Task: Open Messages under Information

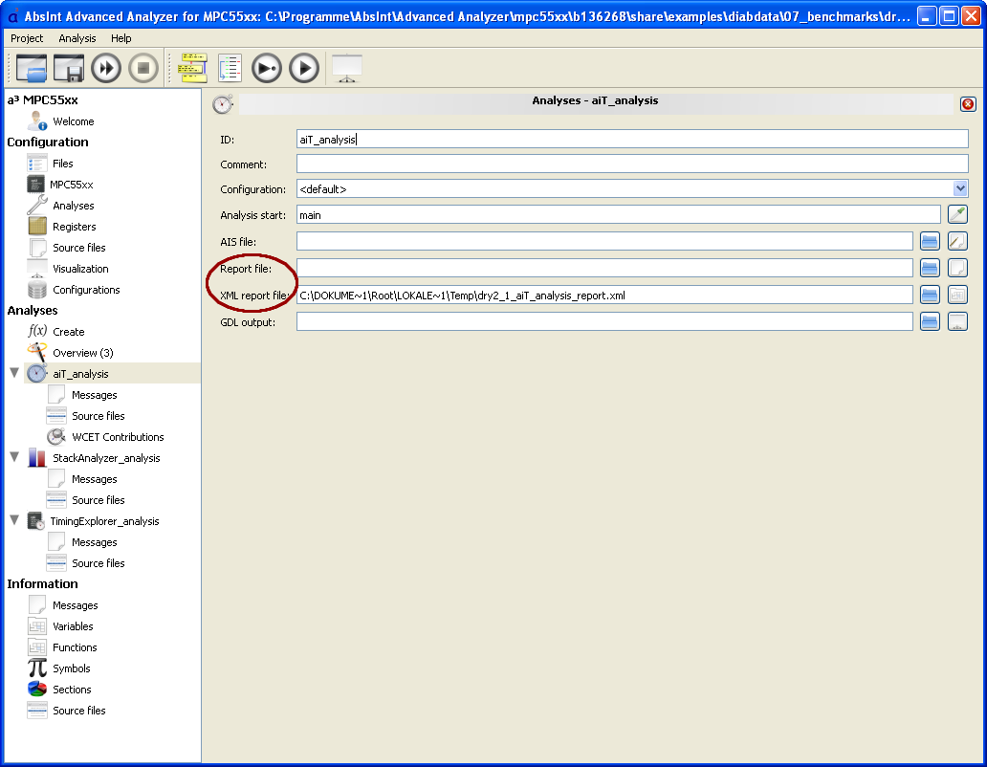Action: pos(63,604)
